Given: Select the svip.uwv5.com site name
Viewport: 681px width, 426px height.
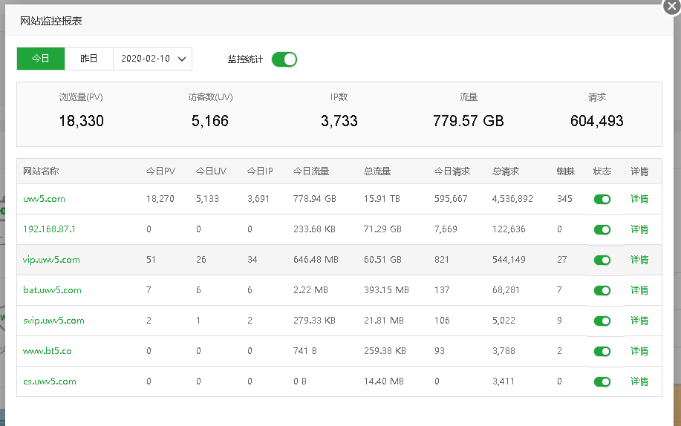Looking at the screenshot, I should [53, 321].
